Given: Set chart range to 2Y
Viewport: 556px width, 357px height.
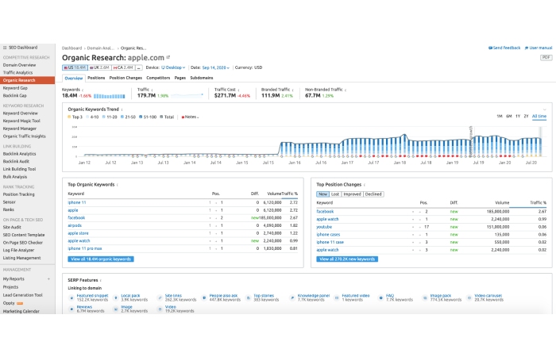Looking at the screenshot, I should tap(526, 116).
